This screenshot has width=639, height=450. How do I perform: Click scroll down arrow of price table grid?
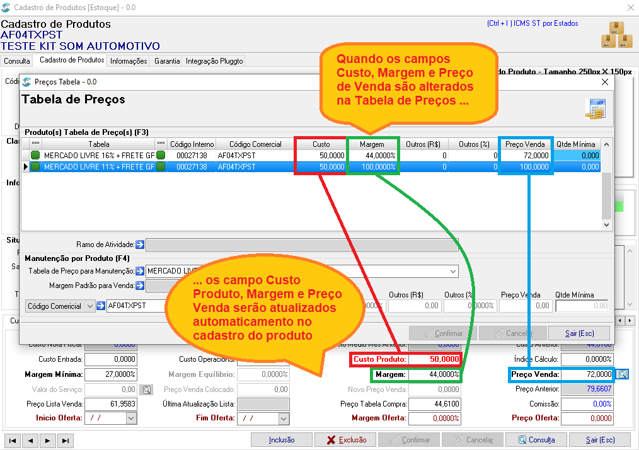(606, 224)
